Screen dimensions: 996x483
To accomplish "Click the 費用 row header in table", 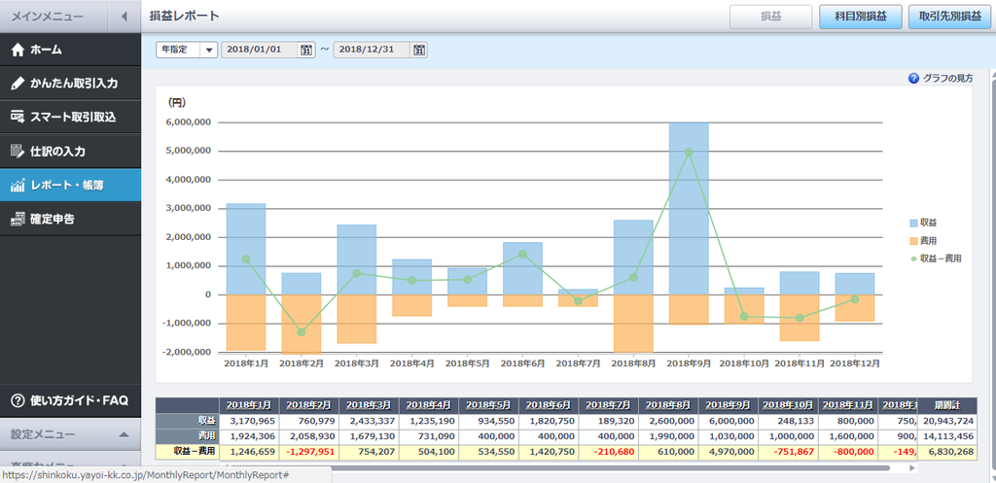I will tap(188, 436).
